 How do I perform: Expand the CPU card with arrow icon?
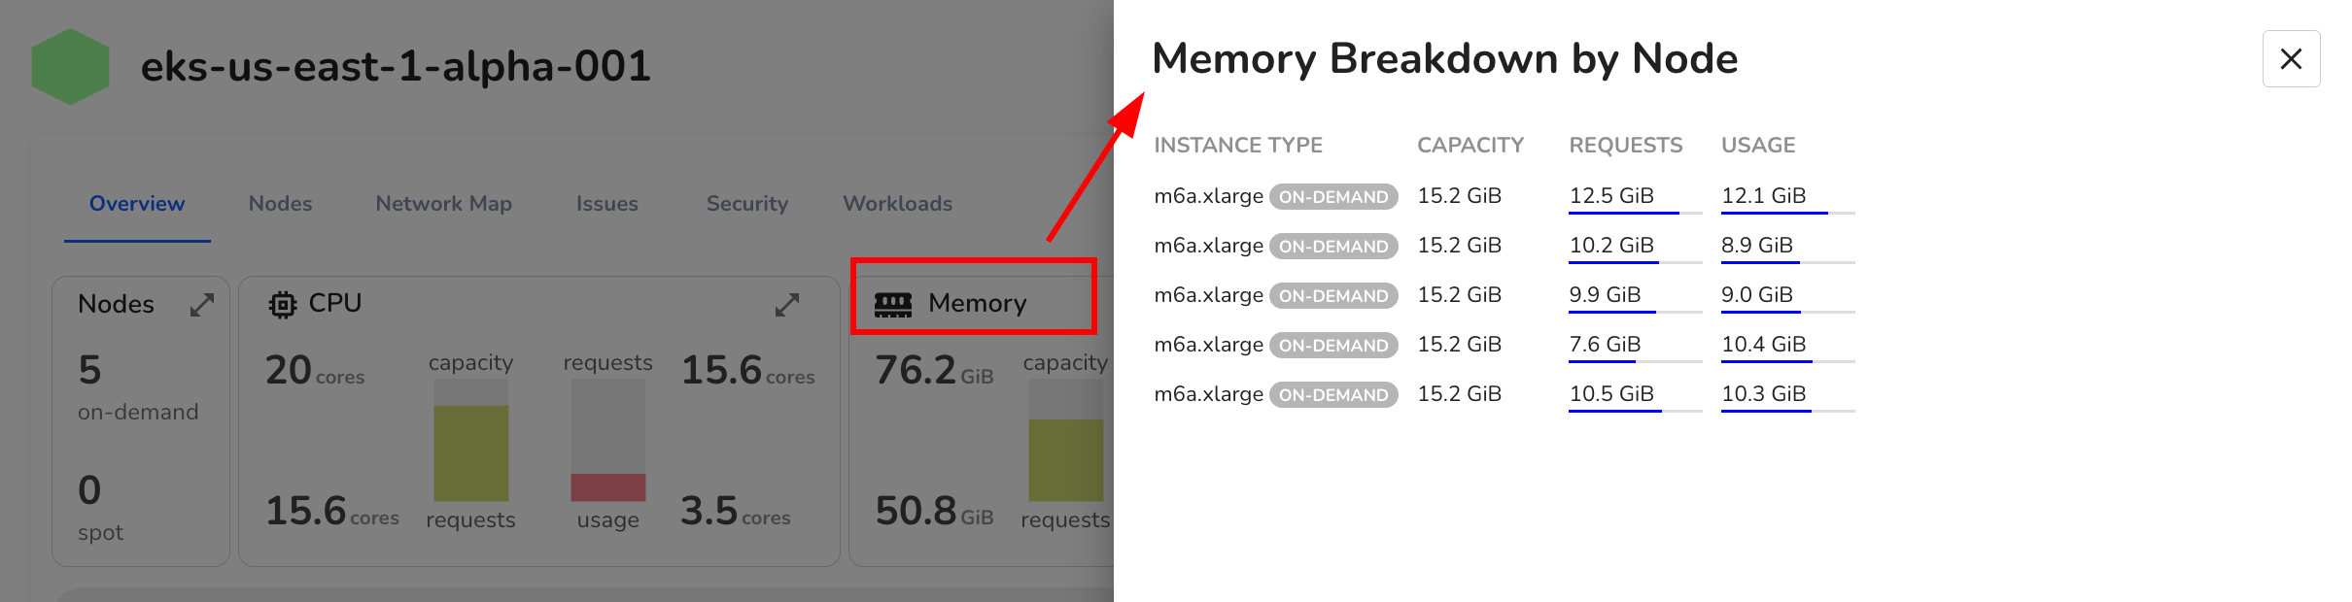coord(787,305)
